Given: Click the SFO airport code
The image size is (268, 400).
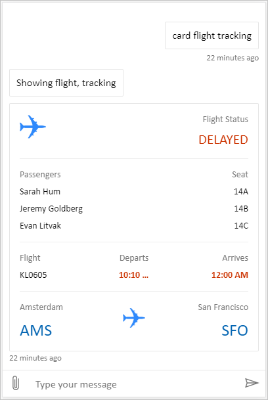Looking at the screenshot, I should coord(234,330).
